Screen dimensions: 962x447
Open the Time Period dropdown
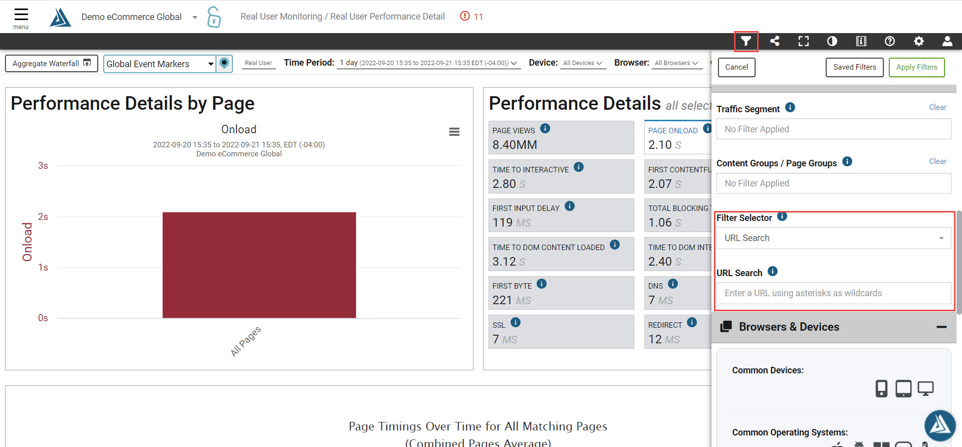pyautogui.click(x=428, y=63)
